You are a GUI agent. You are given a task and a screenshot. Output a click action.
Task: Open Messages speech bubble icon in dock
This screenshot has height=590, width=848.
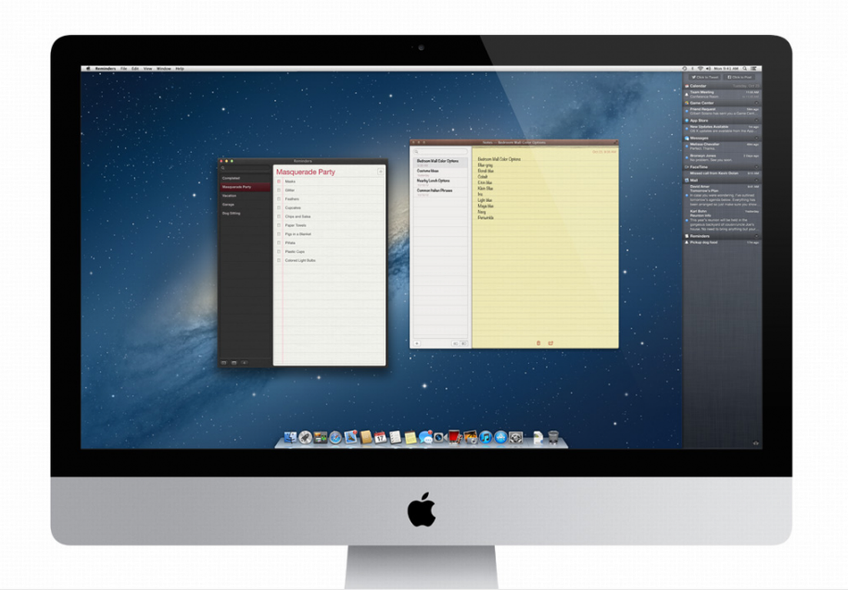pyautogui.click(x=426, y=437)
